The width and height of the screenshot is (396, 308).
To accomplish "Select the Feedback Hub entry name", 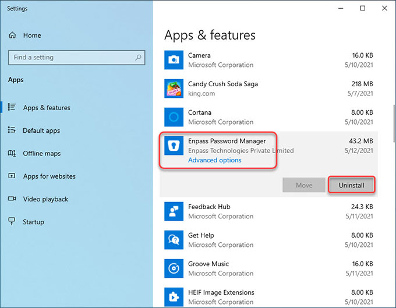I will click(209, 207).
